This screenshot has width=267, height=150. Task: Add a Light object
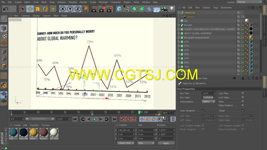coord(172,9)
